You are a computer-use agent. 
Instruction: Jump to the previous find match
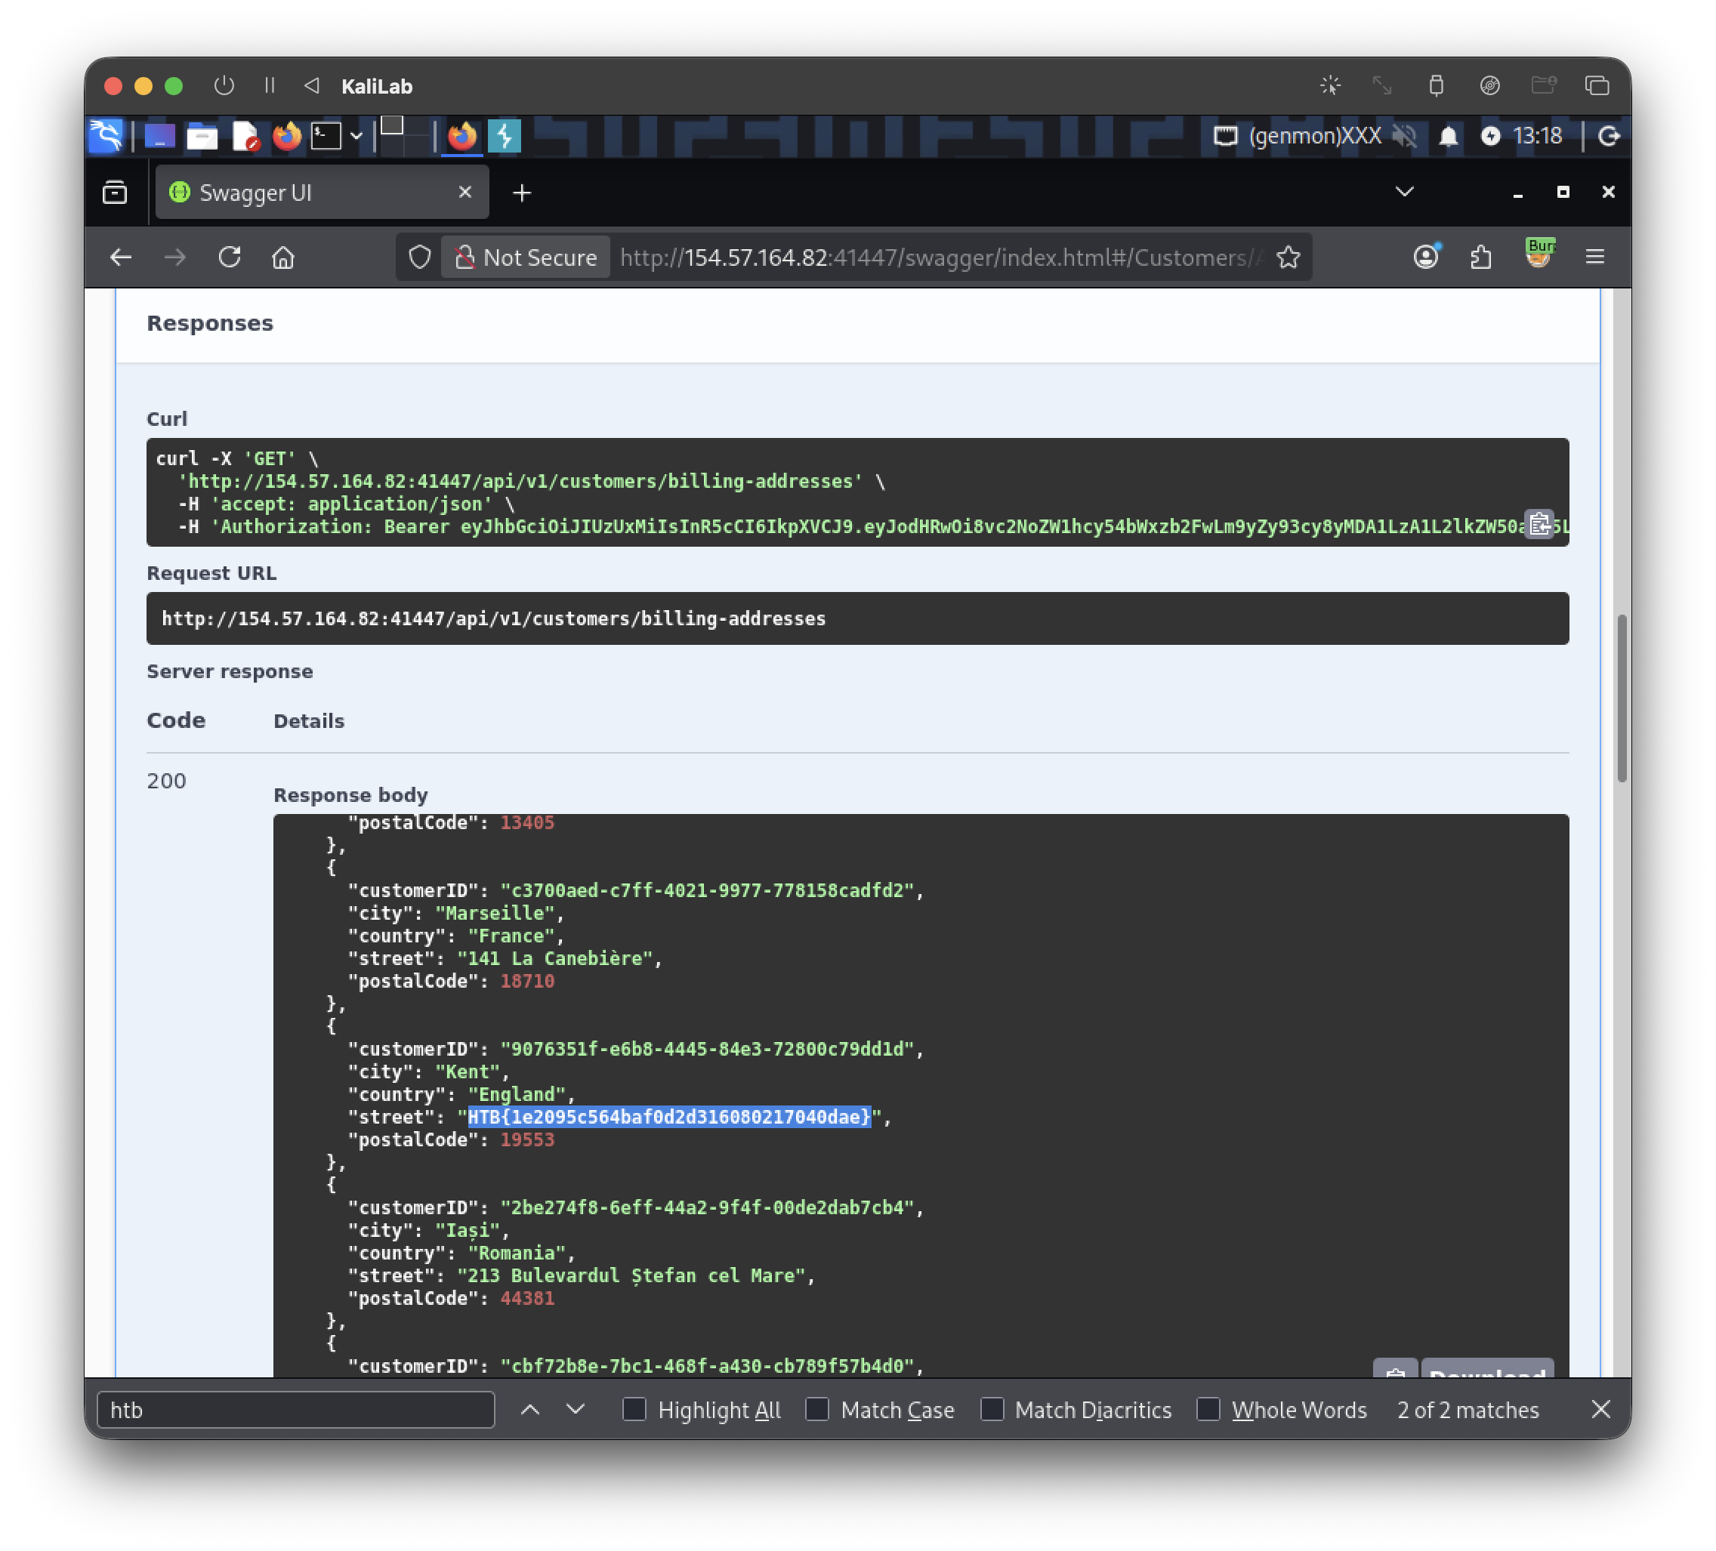tap(529, 1409)
